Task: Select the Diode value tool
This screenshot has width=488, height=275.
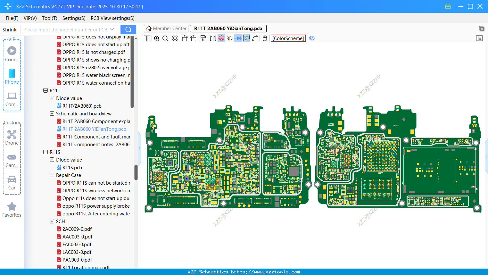Action: coord(238,38)
